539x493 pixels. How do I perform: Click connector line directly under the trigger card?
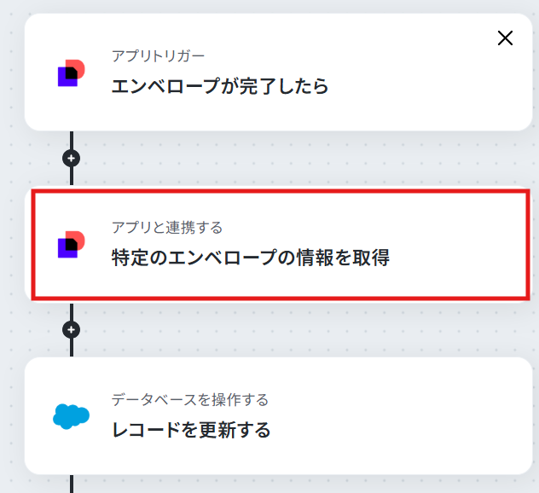click(x=72, y=140)
